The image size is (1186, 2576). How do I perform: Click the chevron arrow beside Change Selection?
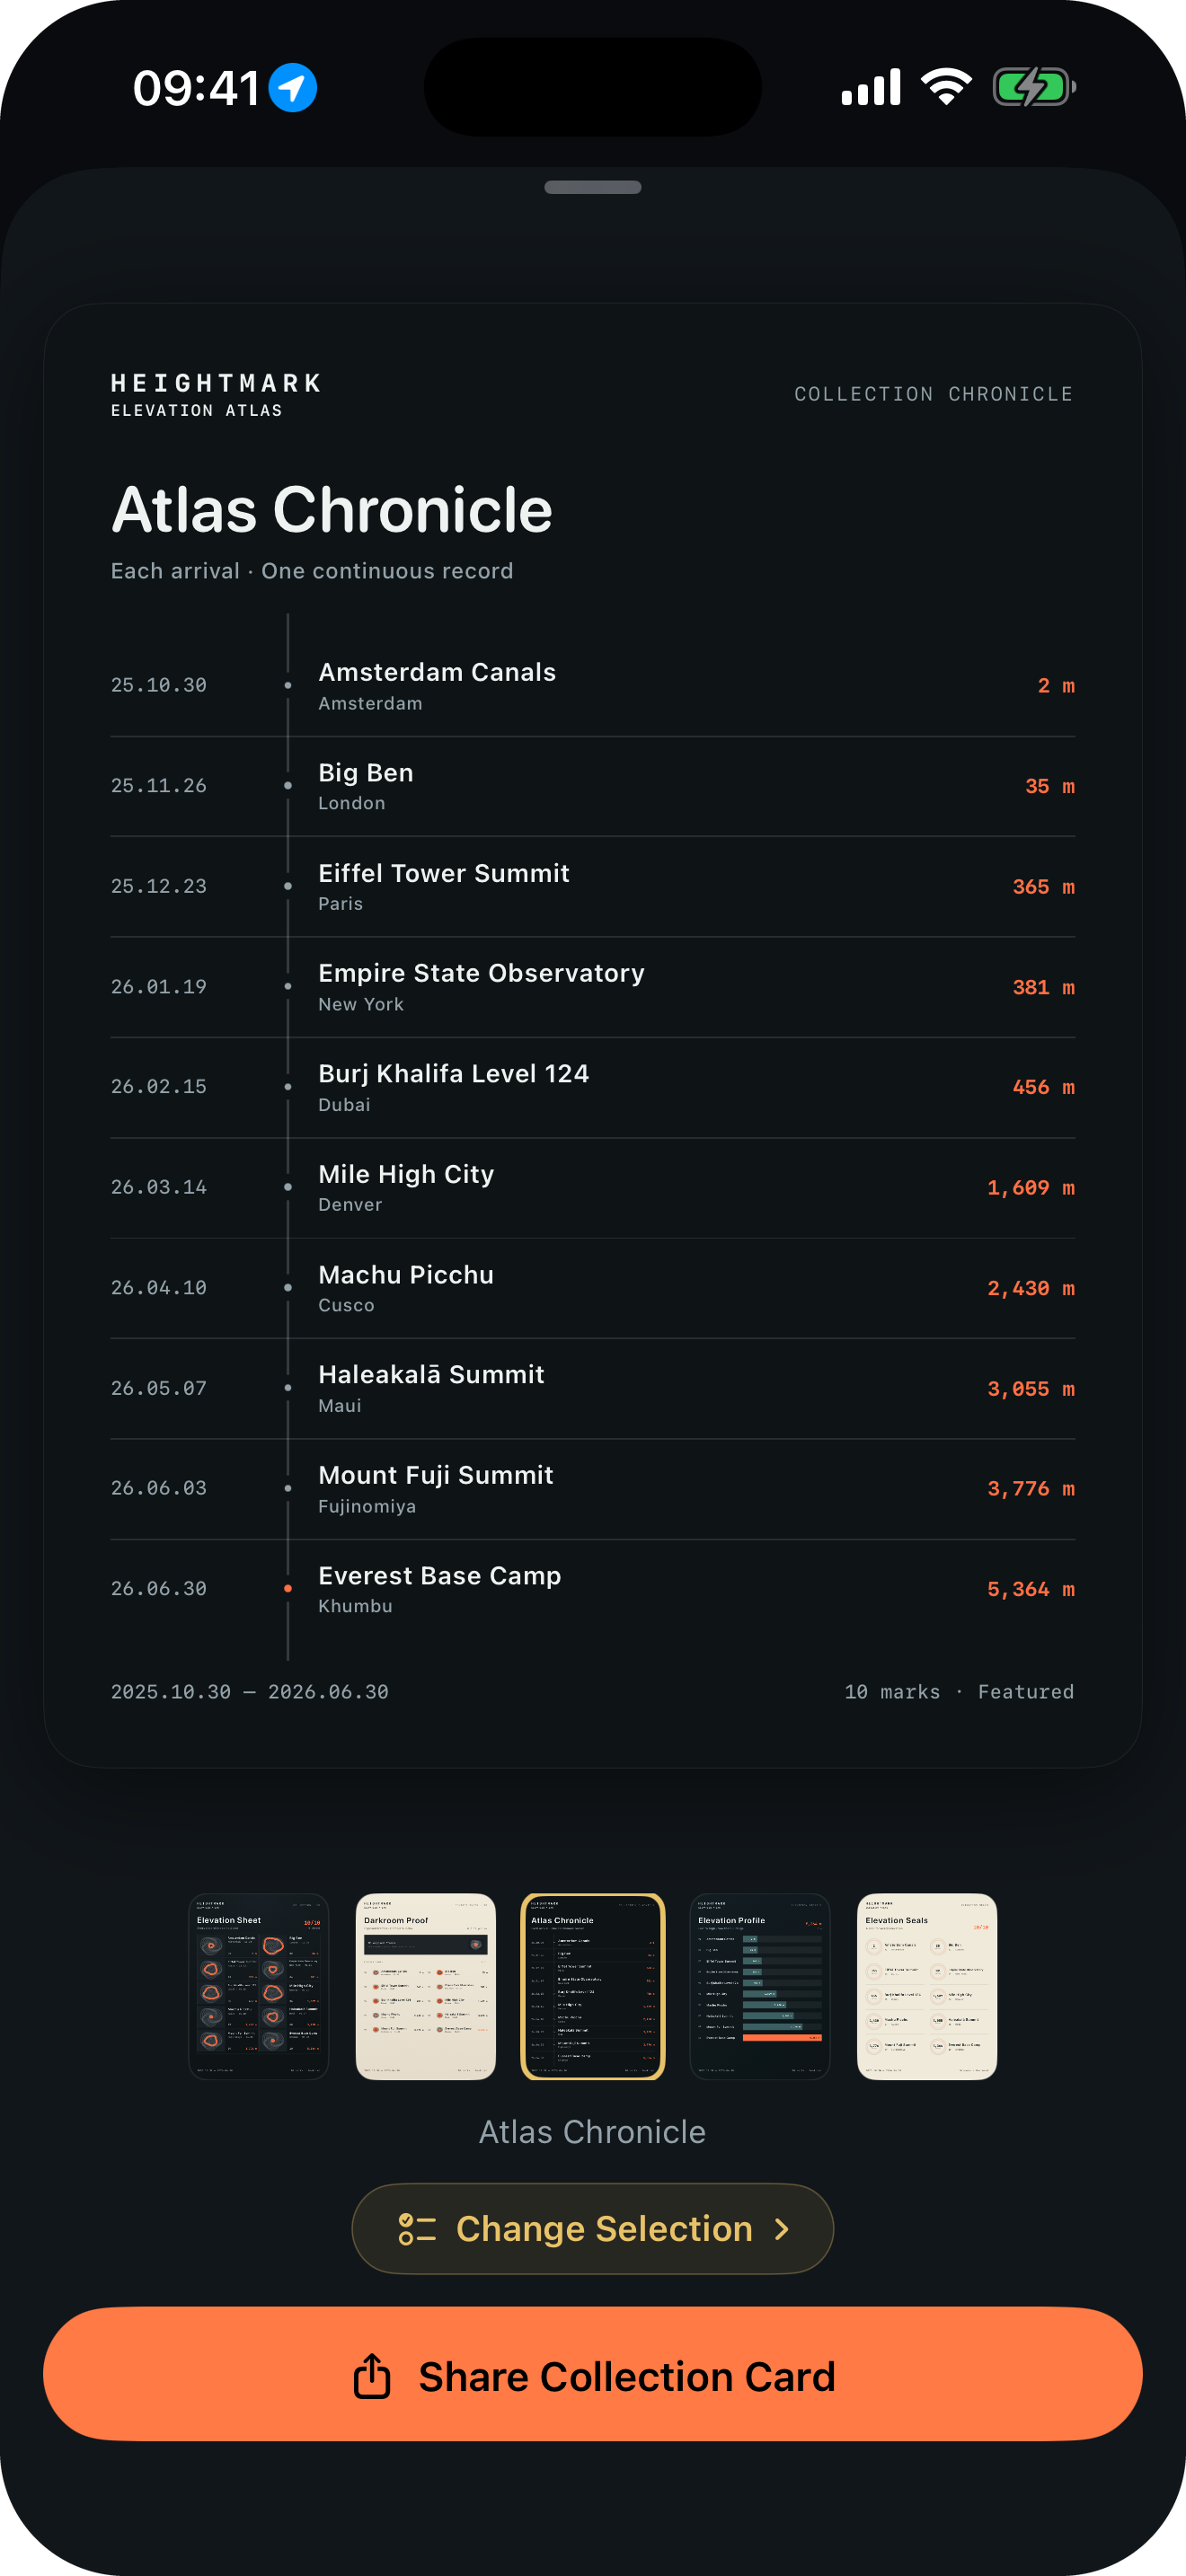(782, 2229)
